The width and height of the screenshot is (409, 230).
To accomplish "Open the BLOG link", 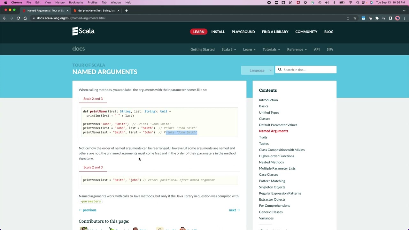I will pos(329,32).
